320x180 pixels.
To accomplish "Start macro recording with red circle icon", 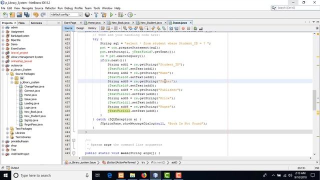I will point(183,28).
